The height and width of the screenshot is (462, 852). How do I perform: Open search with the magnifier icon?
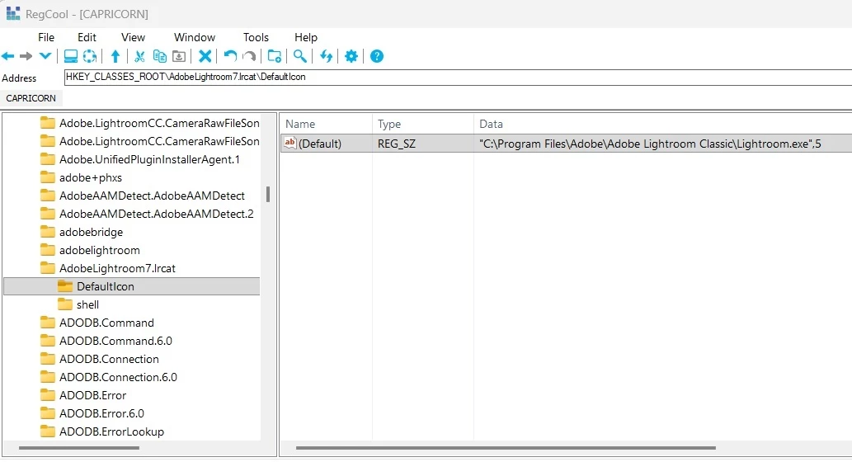click(x=300, y=56)
